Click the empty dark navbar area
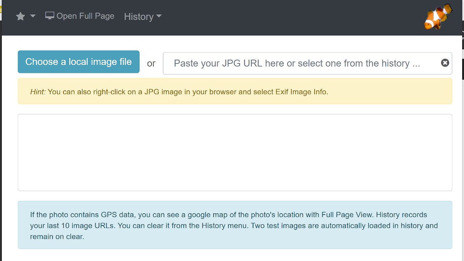The height and width of the screenshot is (261, 464). [290, 17]
